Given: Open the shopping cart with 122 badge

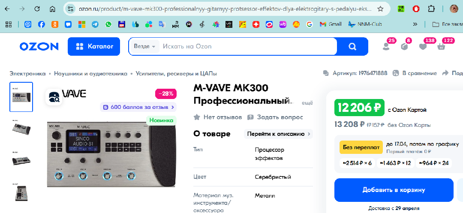Looking at the screenshot, I should pyautogui.click(x=441, y=46).
